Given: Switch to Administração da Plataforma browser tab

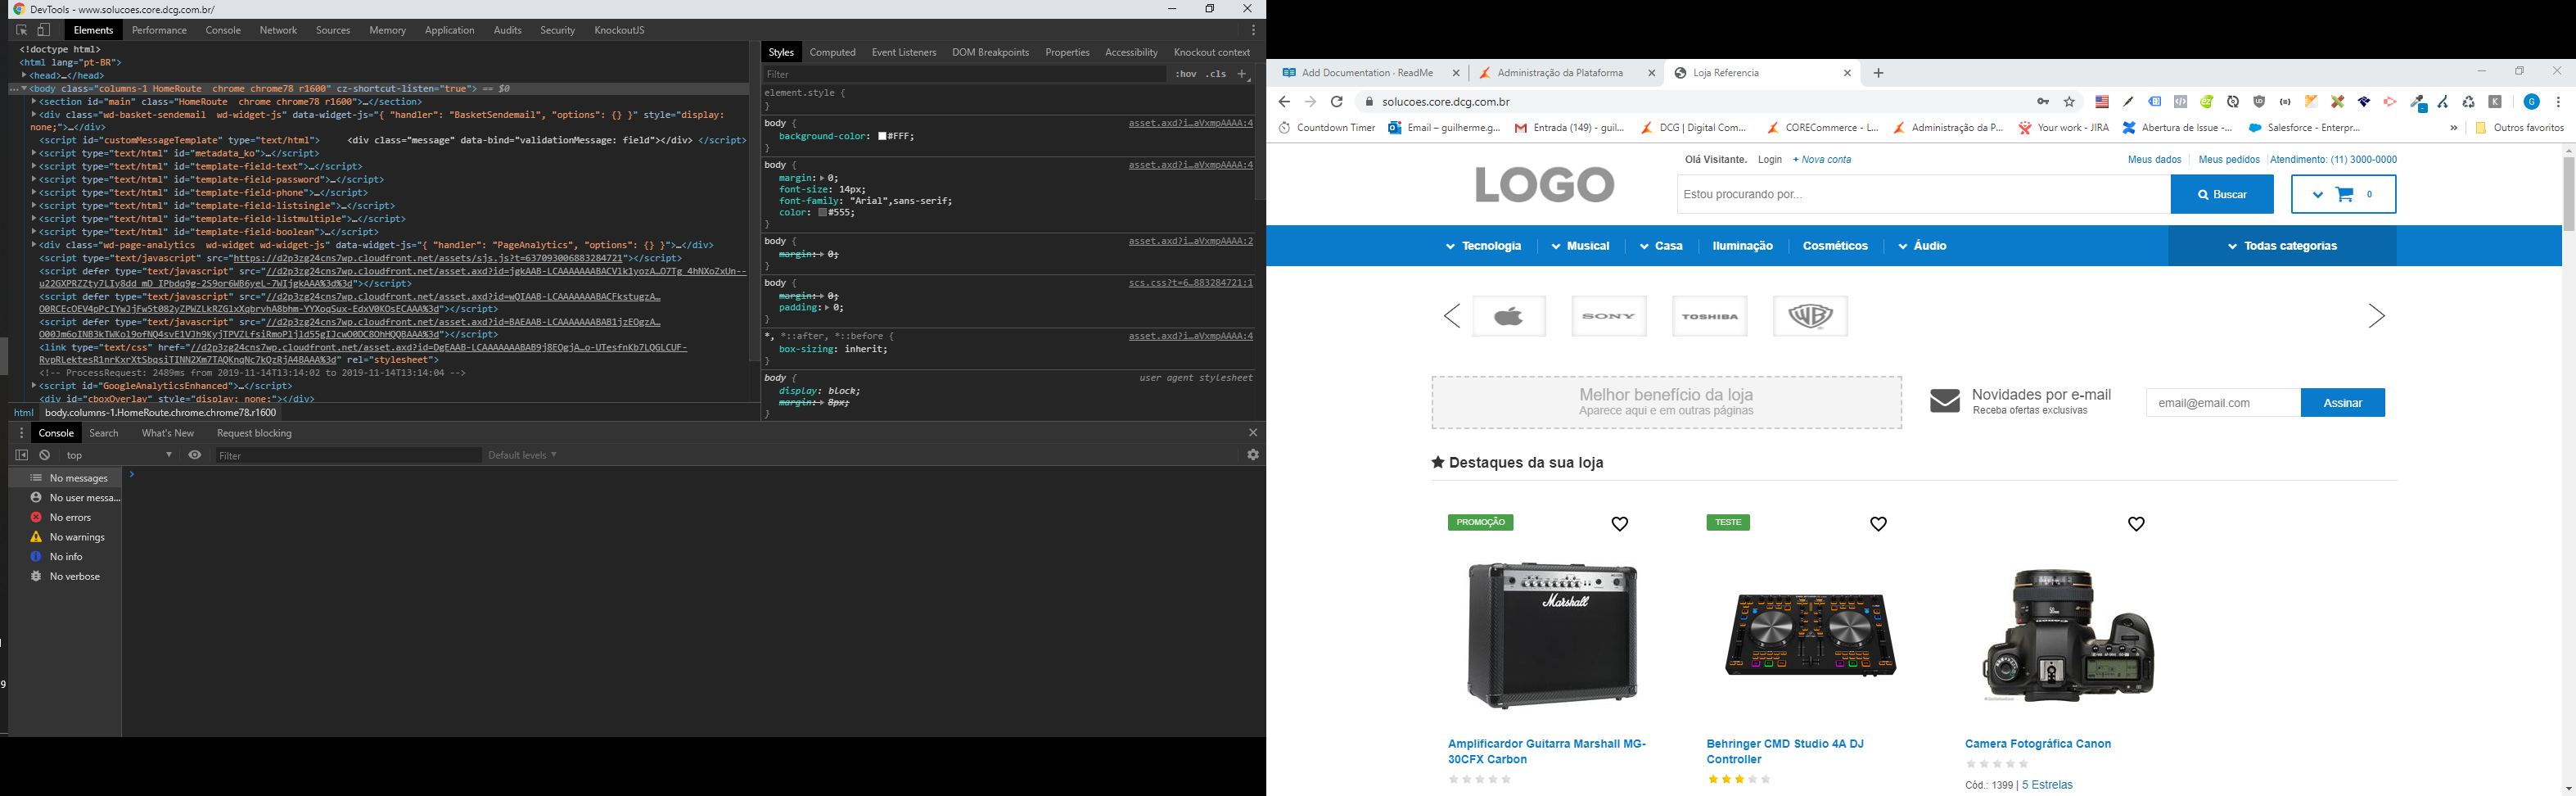Looking at the screenshot, I should click(1560, 73).
